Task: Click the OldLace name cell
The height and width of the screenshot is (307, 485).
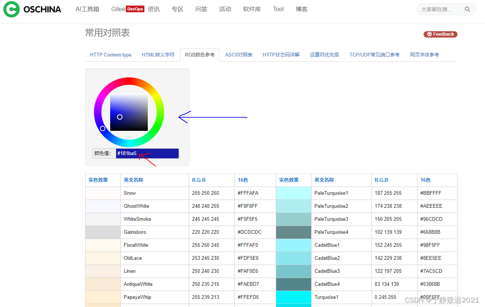Action: 154,258
